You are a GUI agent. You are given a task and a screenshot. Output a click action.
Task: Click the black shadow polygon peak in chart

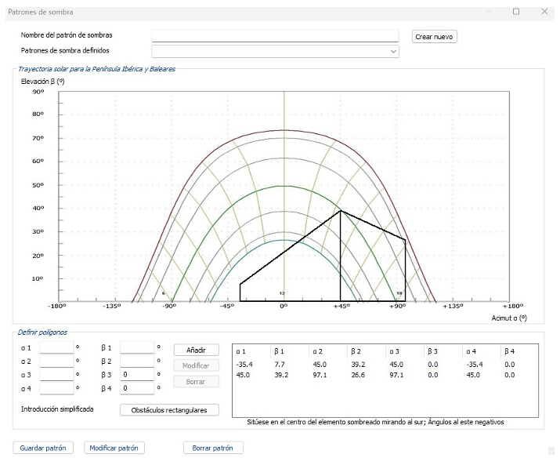[x=340, y=211]
